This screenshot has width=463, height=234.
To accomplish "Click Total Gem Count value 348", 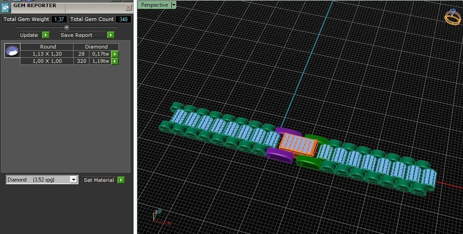I will point(123,19).
